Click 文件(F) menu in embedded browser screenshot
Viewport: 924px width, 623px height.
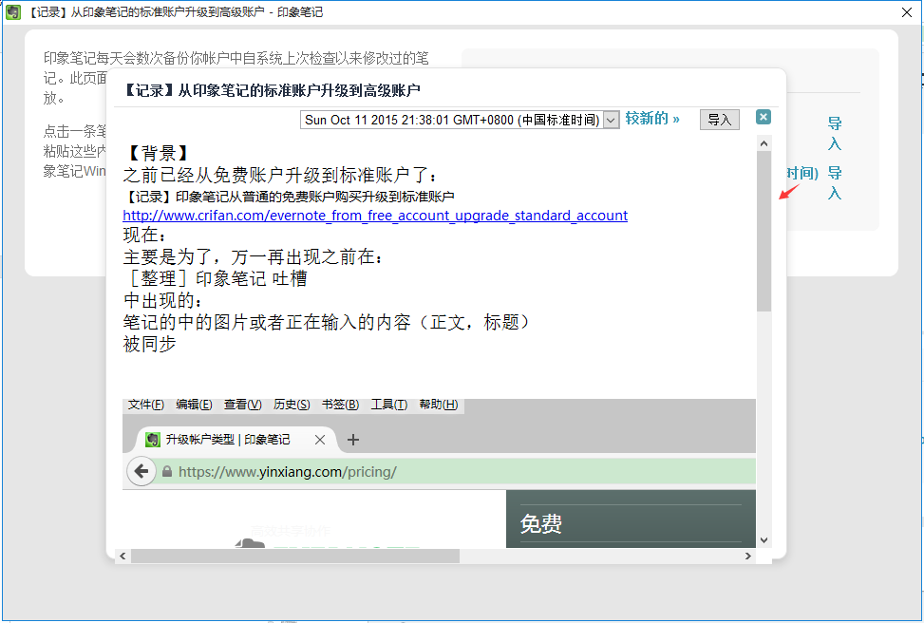(146, 405)
